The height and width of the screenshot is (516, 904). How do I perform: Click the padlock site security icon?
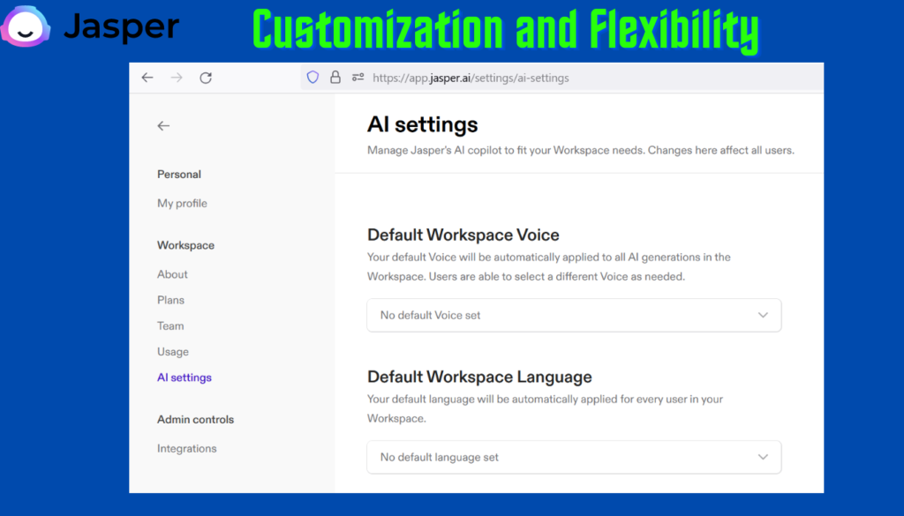click(x=335, y=77)
